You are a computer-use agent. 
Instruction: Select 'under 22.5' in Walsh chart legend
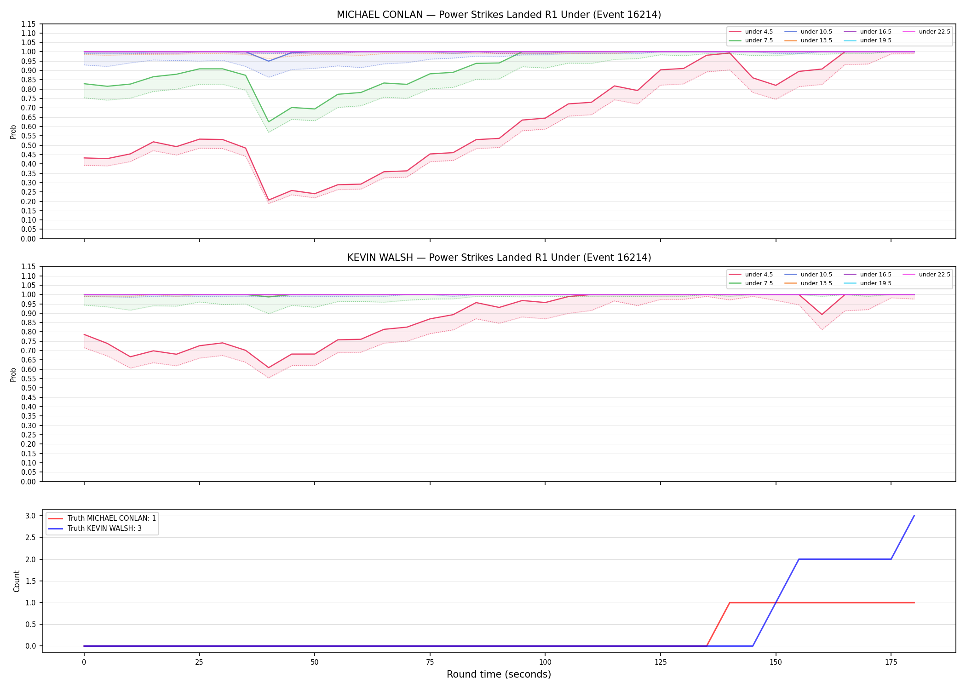click(926, 275)
